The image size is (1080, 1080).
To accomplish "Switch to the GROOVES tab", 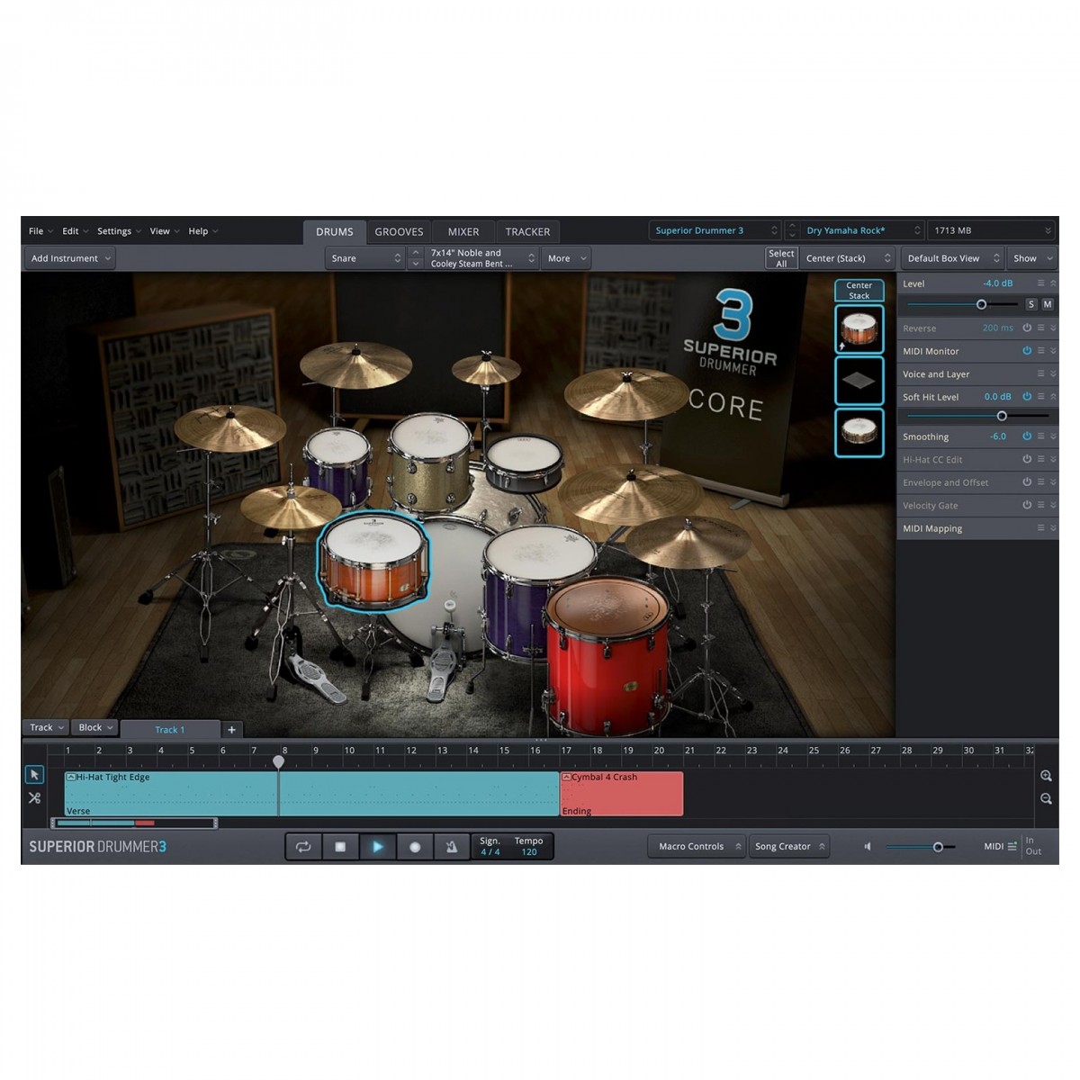I will point(399,231).
